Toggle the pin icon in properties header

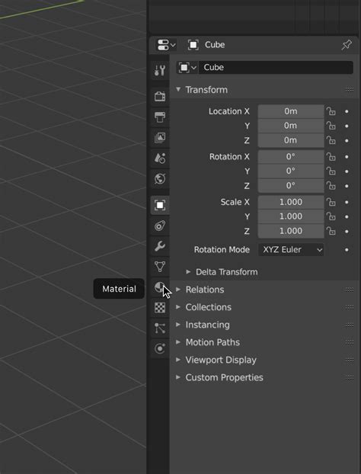tap(347, 45)
